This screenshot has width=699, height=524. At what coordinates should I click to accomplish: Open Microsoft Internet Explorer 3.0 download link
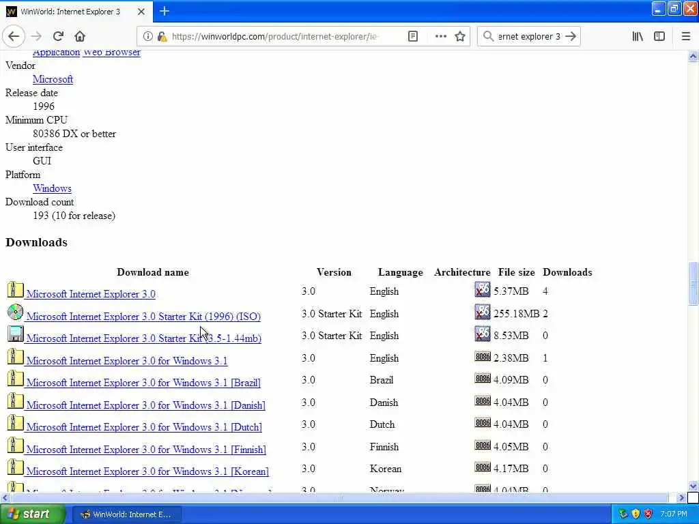91,294
